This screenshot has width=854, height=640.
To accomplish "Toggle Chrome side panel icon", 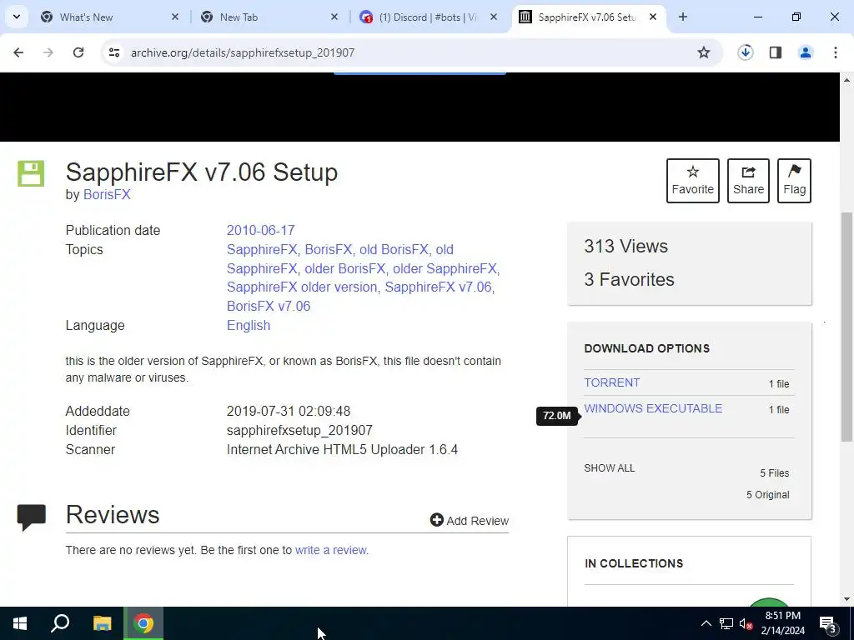I will (776, 52).
